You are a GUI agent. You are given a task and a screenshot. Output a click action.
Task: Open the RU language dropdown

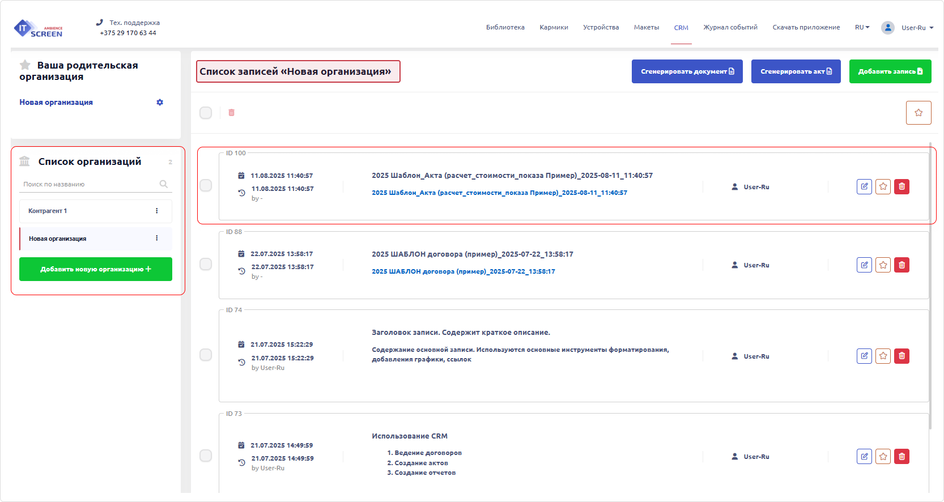click(862, 27)
